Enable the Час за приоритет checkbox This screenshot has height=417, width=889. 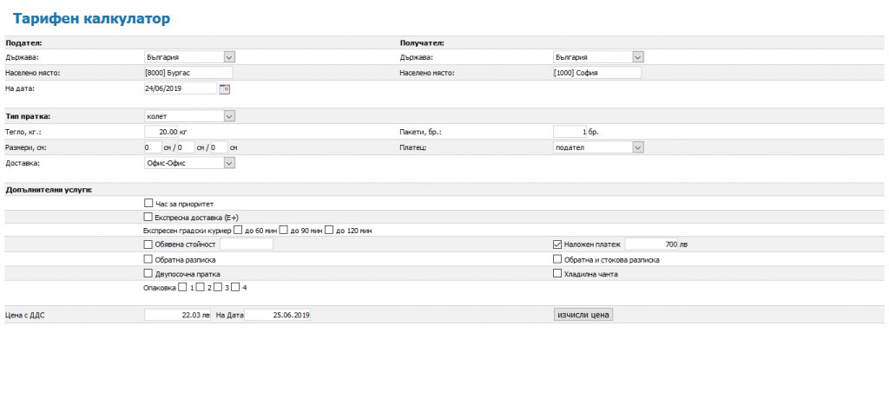(x=148, y=203)
